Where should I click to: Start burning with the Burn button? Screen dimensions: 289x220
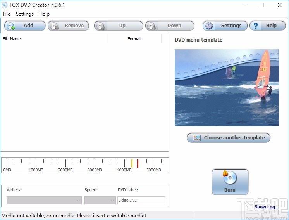click(230, 182)
